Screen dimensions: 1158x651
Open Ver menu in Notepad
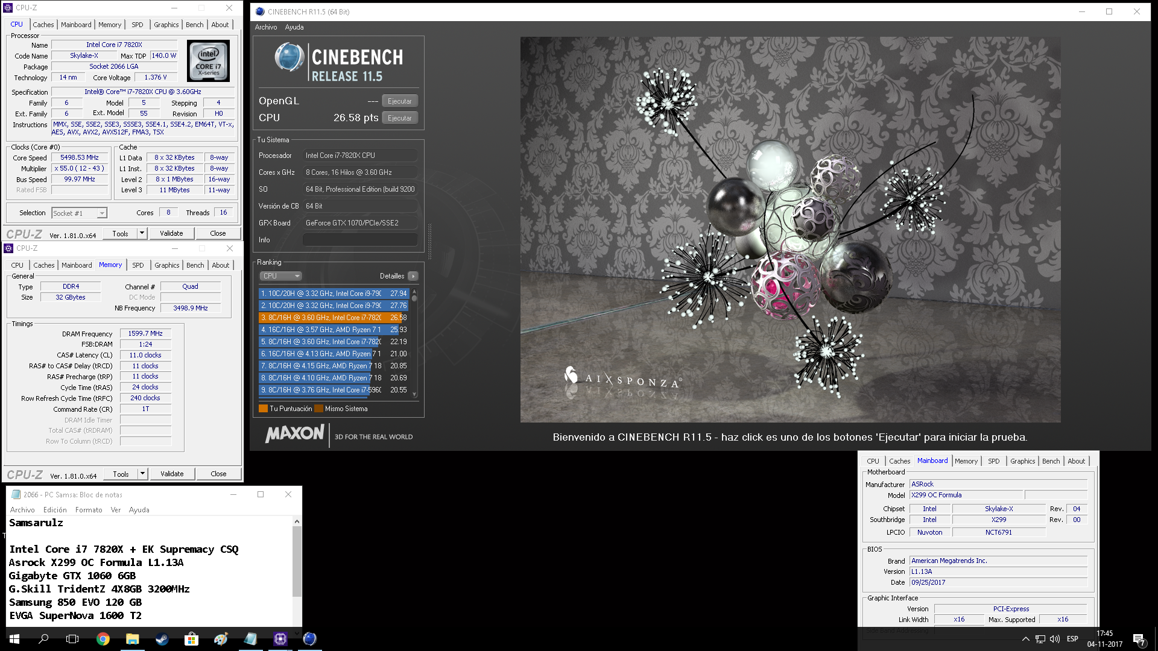pyautogui.click(x=116, y=510)
